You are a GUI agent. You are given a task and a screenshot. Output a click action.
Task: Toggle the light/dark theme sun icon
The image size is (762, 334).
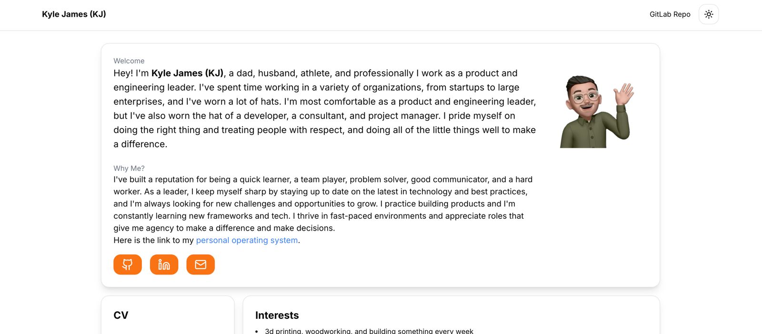(x=709, y=14)
